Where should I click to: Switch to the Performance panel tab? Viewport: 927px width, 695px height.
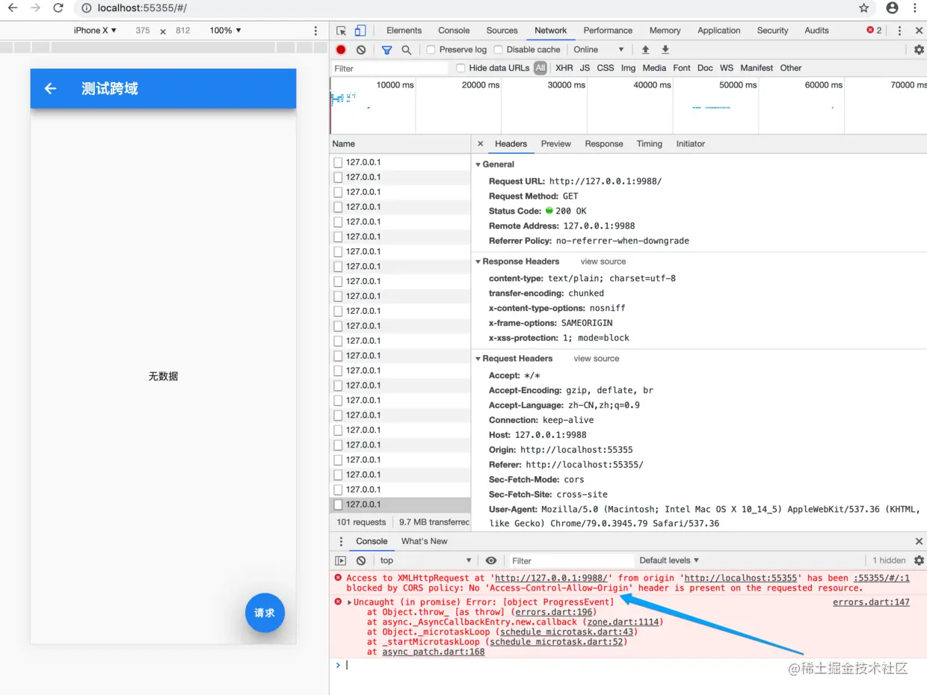608,31
